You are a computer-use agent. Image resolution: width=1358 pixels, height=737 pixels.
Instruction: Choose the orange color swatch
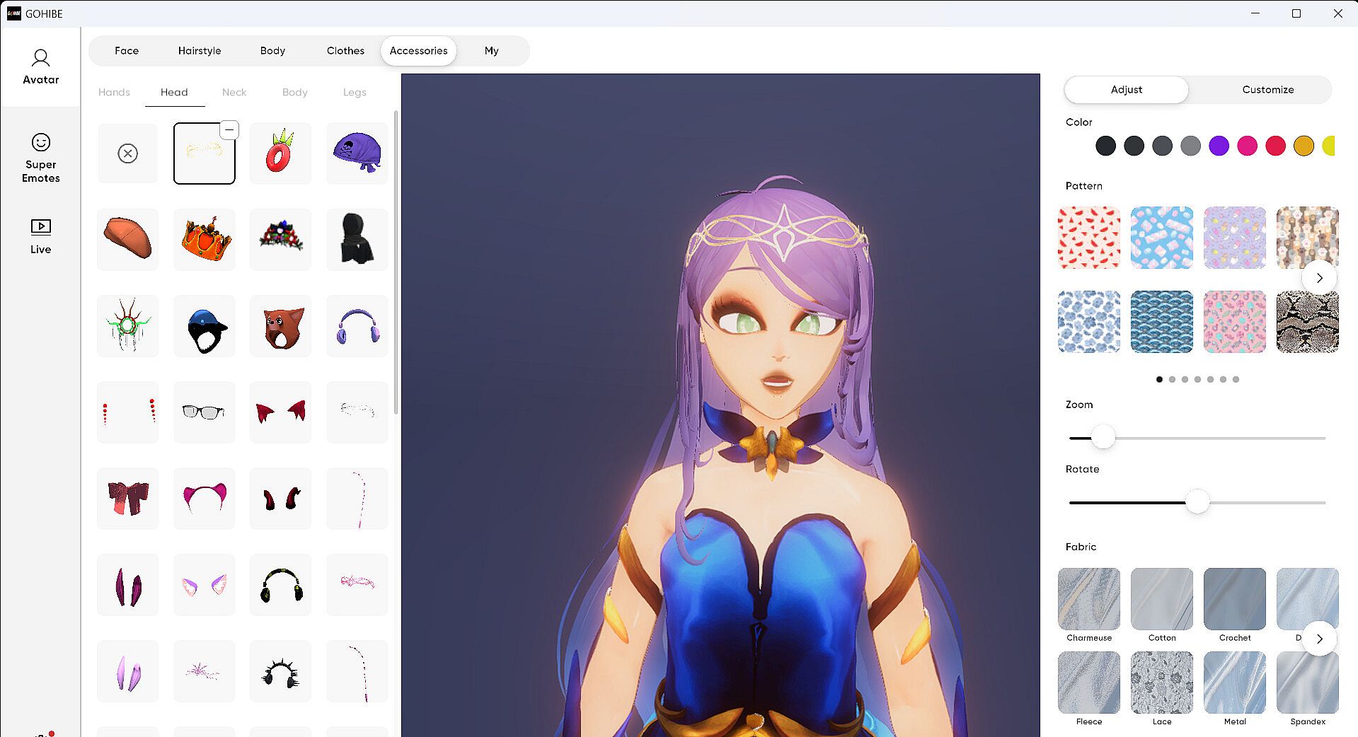pyautogui.click(x=1304, y=146)
